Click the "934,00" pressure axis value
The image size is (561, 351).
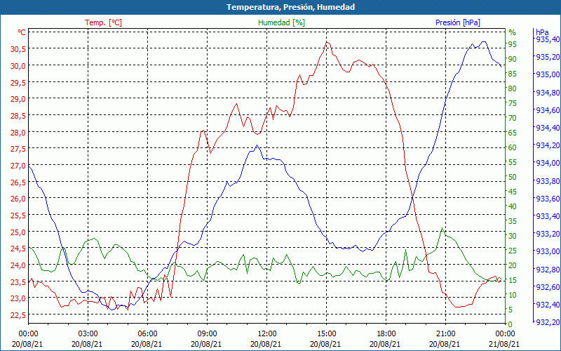point(548,163)
